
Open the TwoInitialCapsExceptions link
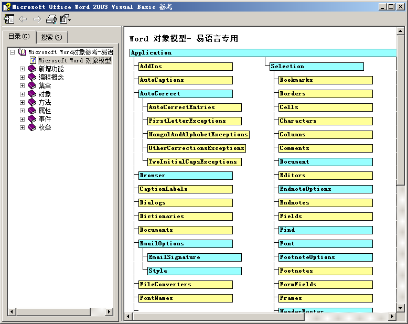click(195, 162)
